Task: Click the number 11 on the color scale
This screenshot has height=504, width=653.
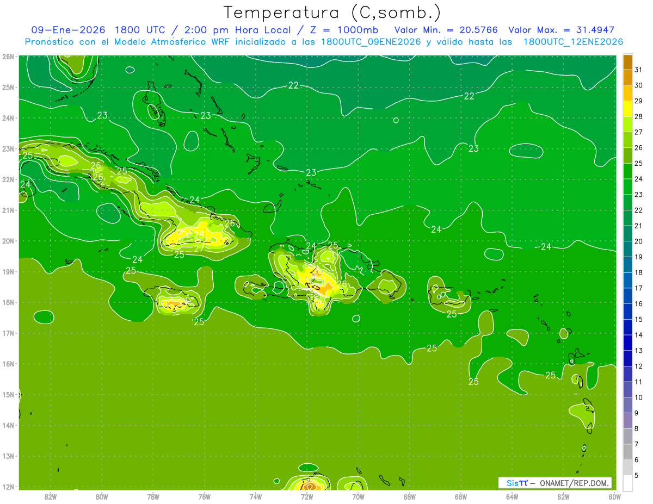Action: pyautogui.click(x=639, y=382)
